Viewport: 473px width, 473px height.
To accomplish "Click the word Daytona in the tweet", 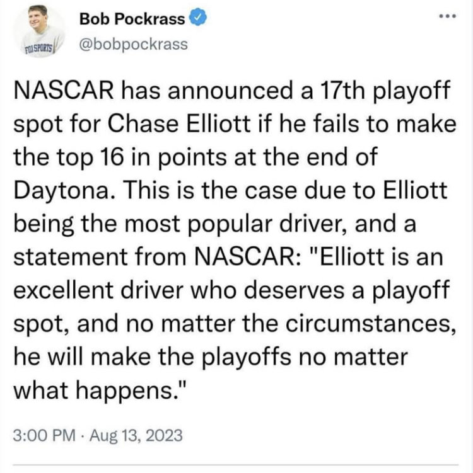I will [61, 191].
